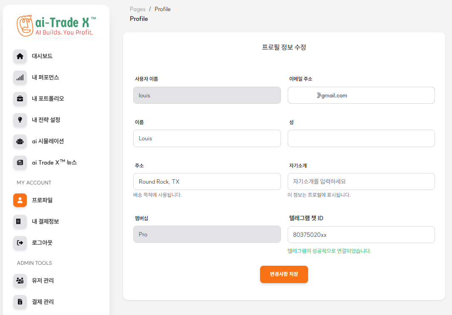
Task: Select 프로파일 in the sidebar menu
Action: coord(41,200)
